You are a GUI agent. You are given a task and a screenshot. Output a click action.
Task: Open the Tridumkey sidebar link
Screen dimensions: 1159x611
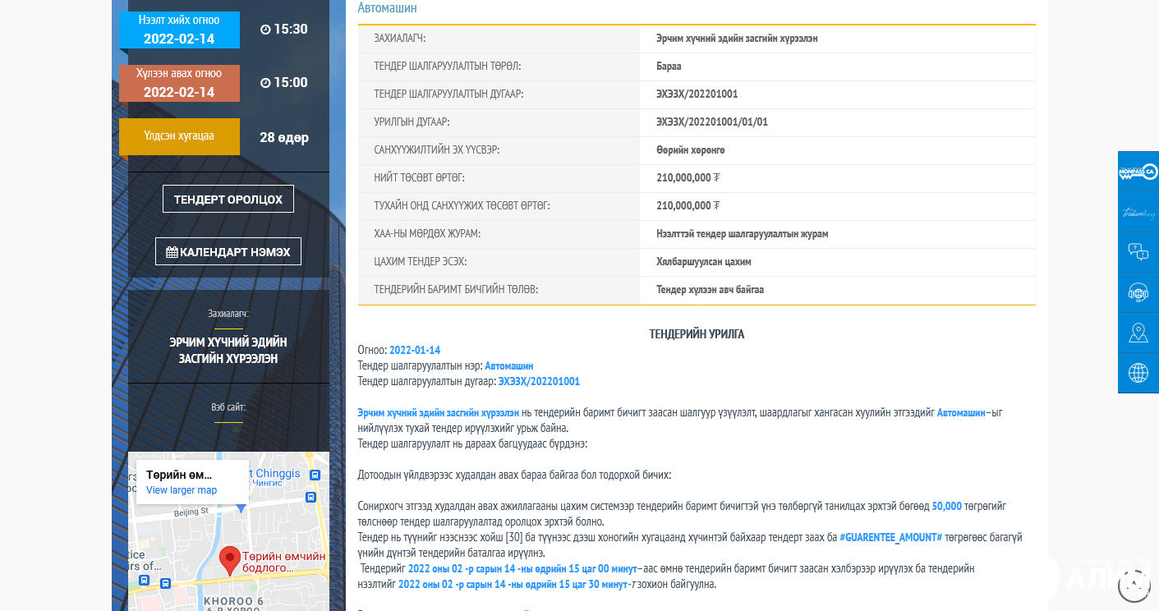(x=1138, y=212)
